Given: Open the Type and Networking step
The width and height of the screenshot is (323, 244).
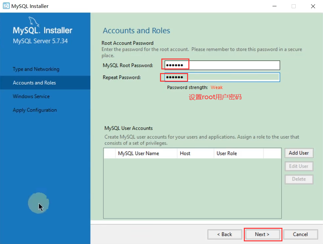Looking at the screenshot, I should pos(36,69).
